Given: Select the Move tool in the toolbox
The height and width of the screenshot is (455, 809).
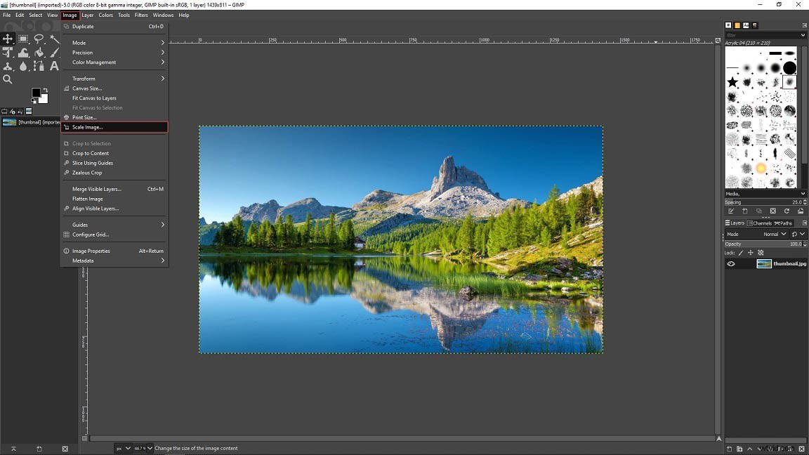Looking at the screenshot, I should [x=8, y=39].
